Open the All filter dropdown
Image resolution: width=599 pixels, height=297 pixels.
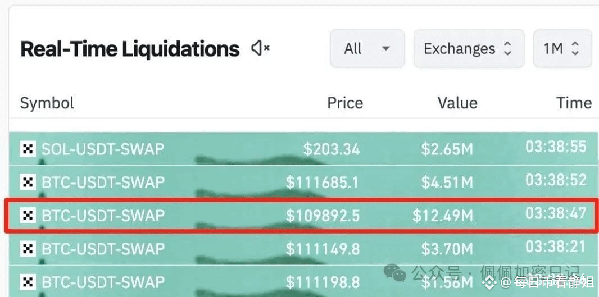[x=367, y=48]
